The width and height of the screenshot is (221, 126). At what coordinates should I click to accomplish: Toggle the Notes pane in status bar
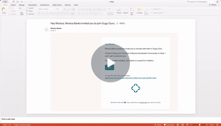158,125
